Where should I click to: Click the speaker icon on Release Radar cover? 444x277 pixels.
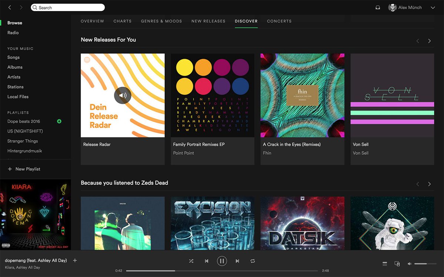(123, 95)
